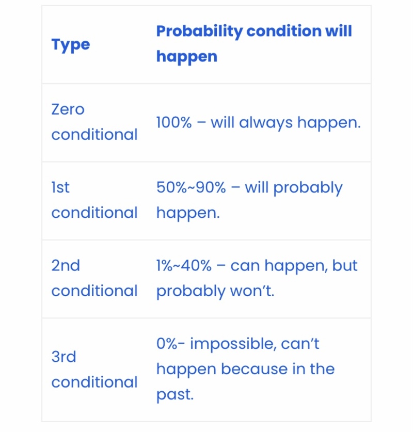Click the "1%~40%" percentage range text
This screenshot has height=432, width=413.
[x=184, y=266]
